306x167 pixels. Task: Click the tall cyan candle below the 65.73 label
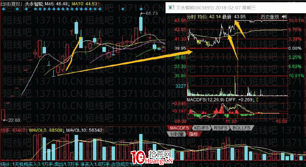(x=141, y=24)
